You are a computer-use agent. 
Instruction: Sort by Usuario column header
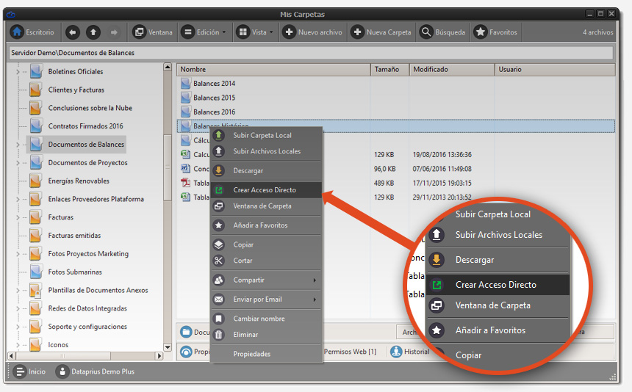click(555, 69)
